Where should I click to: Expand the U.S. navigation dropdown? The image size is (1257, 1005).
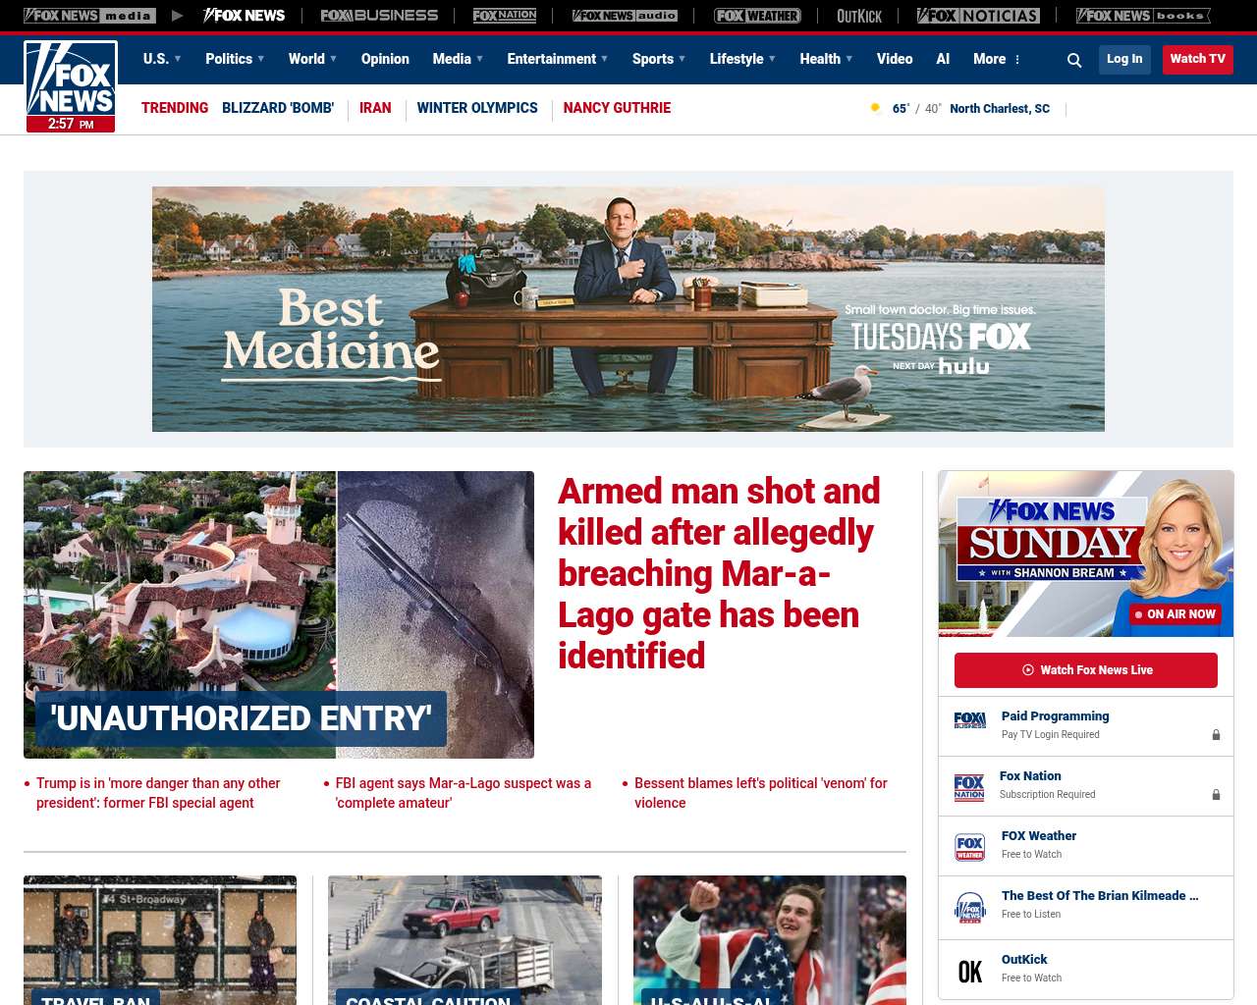tap(162, 59)
